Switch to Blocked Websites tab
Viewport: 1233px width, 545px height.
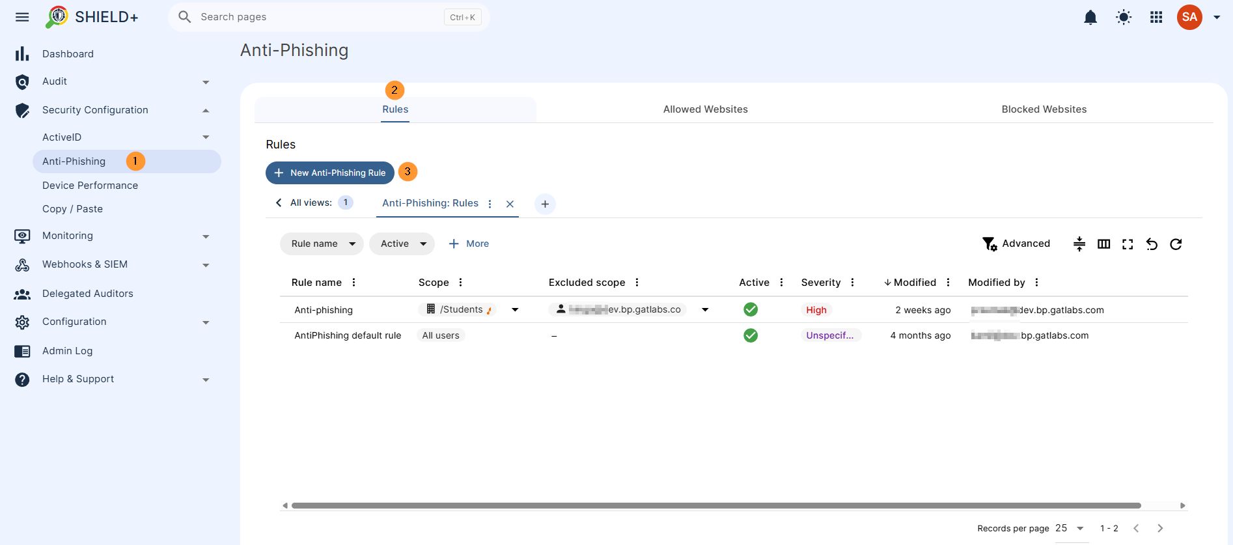point(1044,109)
